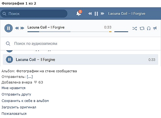Screen dimensions: 161x118
Task: Click the headphones icon in player
Action: pyautogui.click(x=148, y=28)
